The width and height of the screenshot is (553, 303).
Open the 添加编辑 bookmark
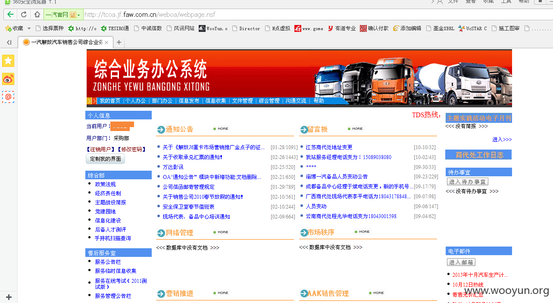pyautogui.click(x=407, y=28)
